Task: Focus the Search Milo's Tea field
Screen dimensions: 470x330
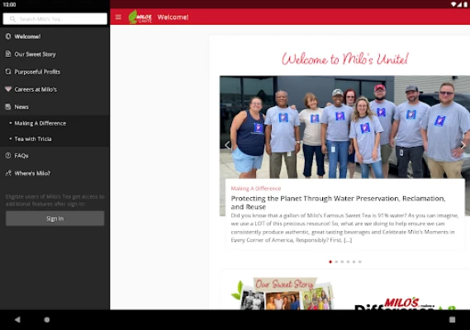Action: pyautogui.click(x=55, y=19)
